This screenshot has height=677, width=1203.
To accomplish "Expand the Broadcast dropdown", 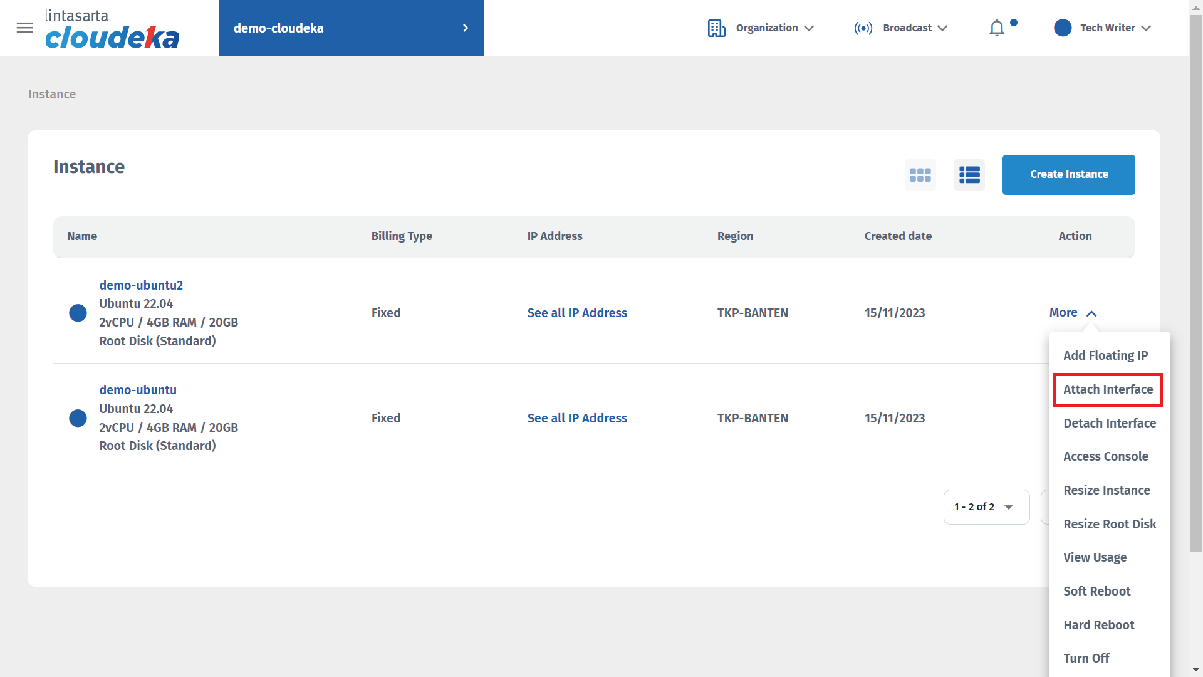I will click(942, 28).
